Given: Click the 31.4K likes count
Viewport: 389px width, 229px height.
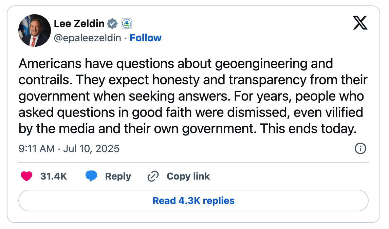Looking at the screenshot, I should (x=53, y=176).
